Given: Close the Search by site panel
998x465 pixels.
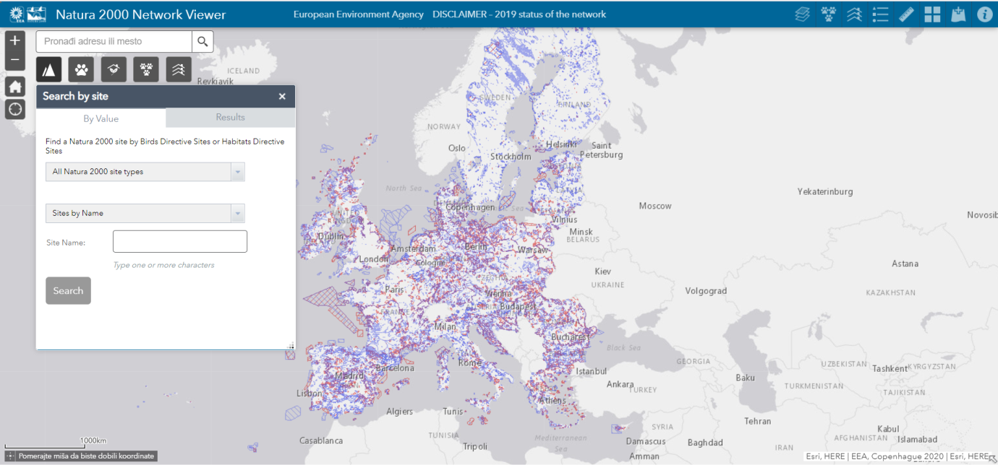Looking at the screenshot, I should click(282, 96).
